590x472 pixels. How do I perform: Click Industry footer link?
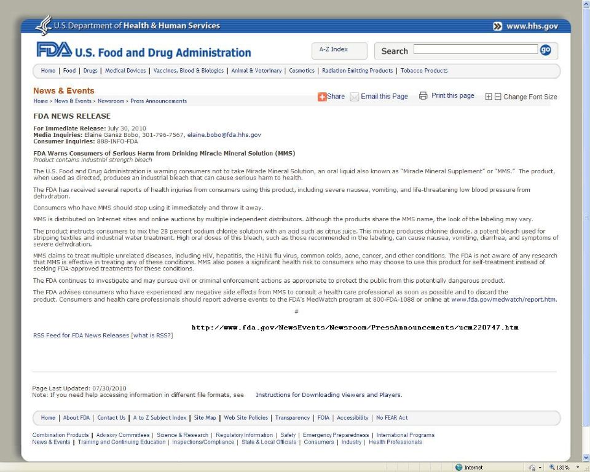[x=352, y=442]
